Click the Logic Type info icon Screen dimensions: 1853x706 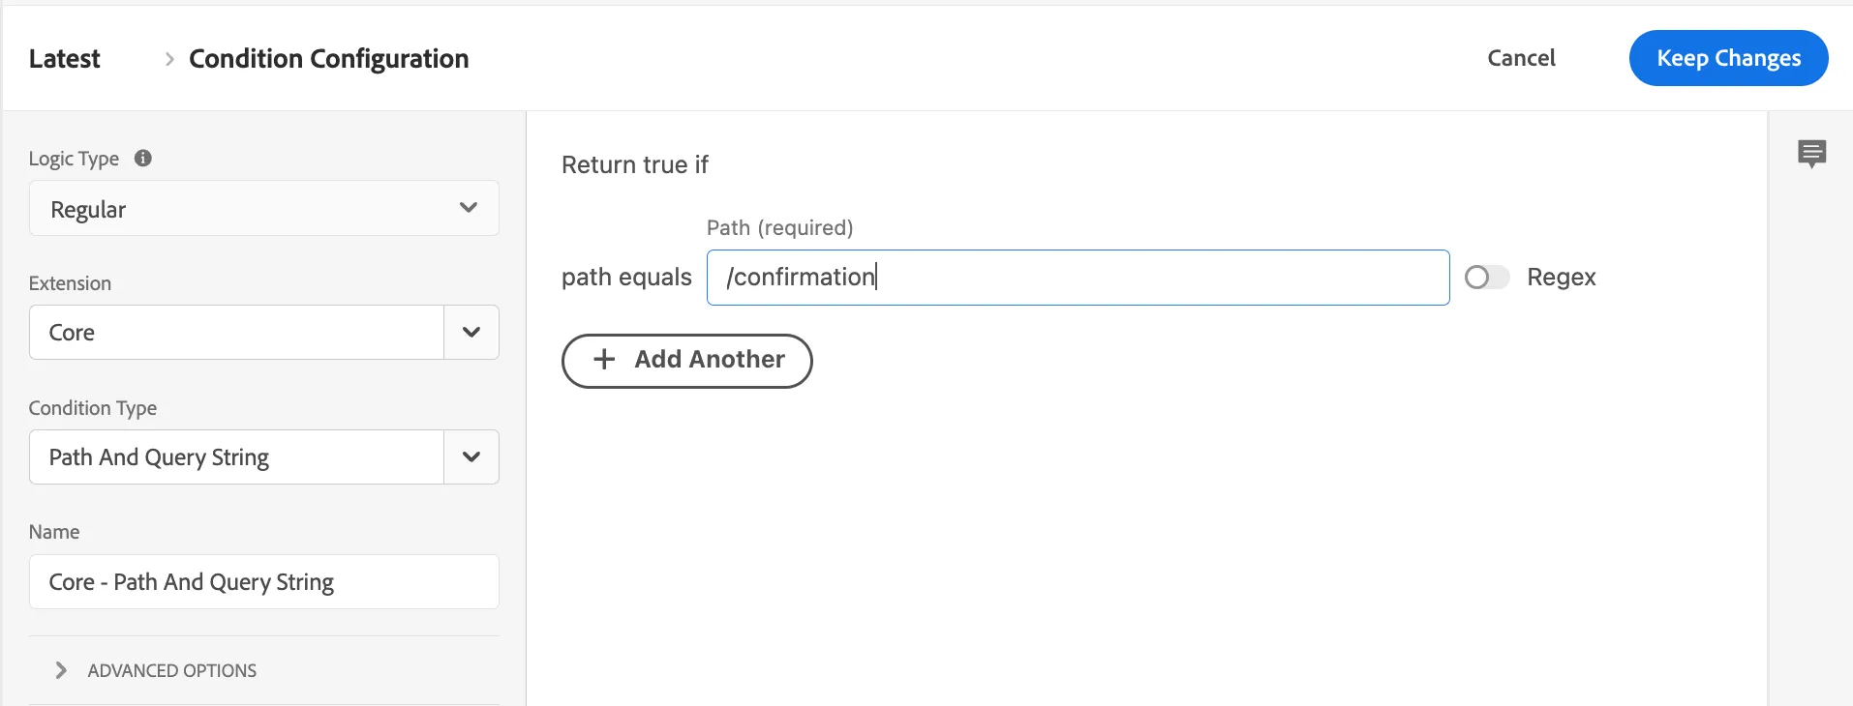143,159
